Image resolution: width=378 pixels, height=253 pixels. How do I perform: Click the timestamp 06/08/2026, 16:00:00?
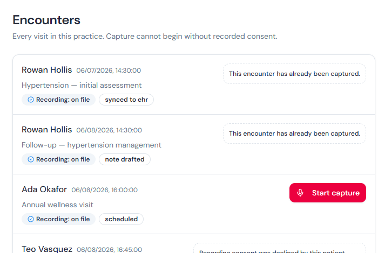(x=104, y=190)
